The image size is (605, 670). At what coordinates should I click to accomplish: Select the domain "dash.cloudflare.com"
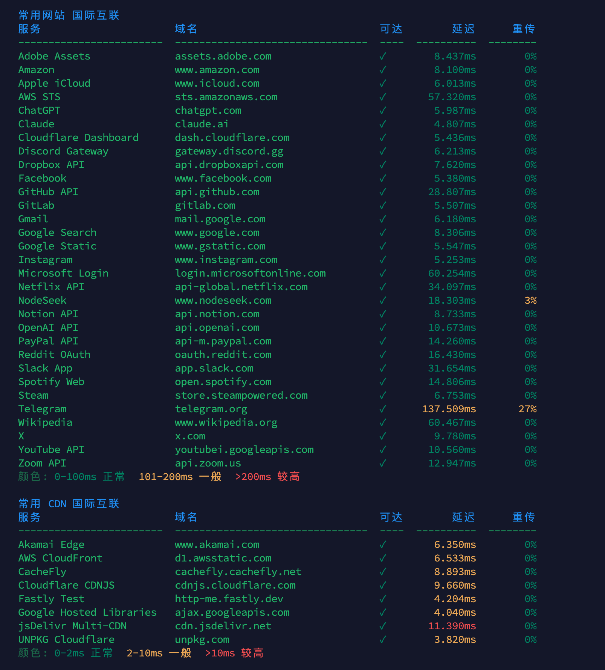coord(232,138)
